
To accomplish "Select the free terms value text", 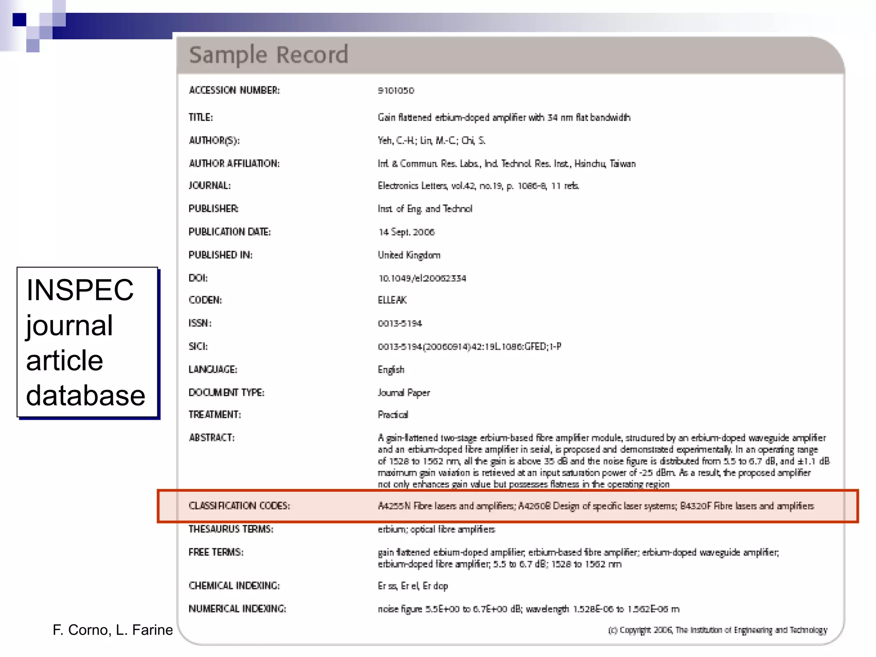I will (x=578, y=559).
